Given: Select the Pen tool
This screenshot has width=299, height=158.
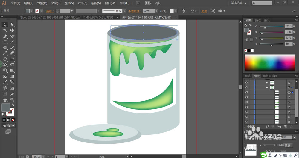Looking at the screenshot, I should coord(5,36).
